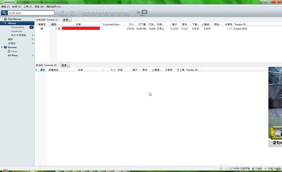Image resolution: width=282 pixels, height=172 pixels.
Task: Click 過濾 button for incomplete torrents
Action: click(67, 20)
